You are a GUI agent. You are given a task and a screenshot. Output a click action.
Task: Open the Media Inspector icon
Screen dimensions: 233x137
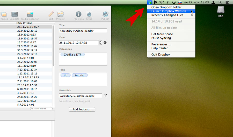(x=30, y=14)
